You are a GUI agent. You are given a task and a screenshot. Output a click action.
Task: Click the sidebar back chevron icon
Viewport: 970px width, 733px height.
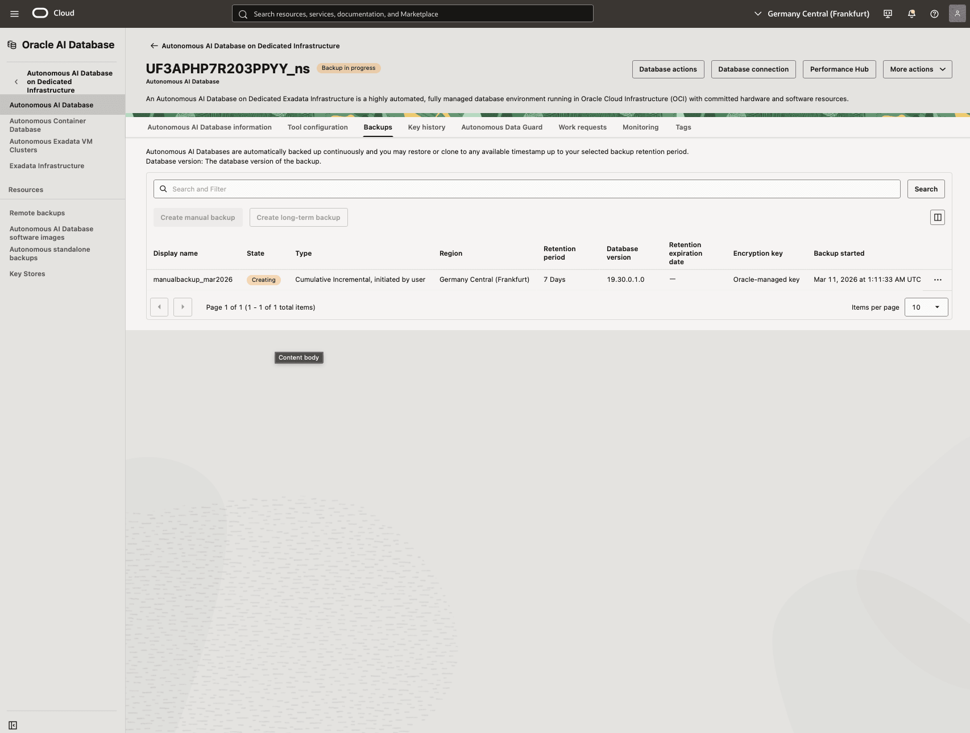click(x=16, y=82)
